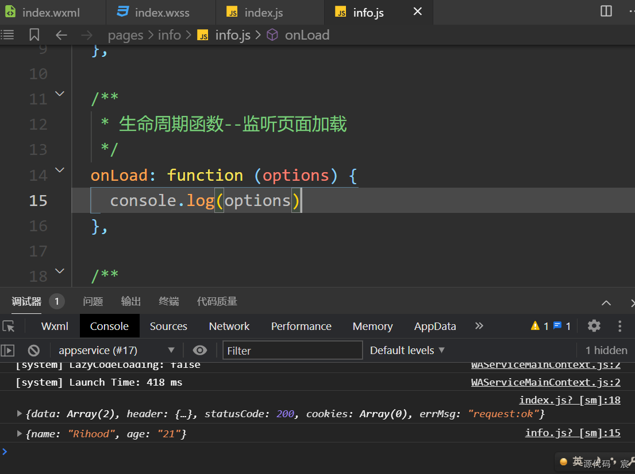
Task: Click the '1 hidden' messages label
Action: (606, 350)
